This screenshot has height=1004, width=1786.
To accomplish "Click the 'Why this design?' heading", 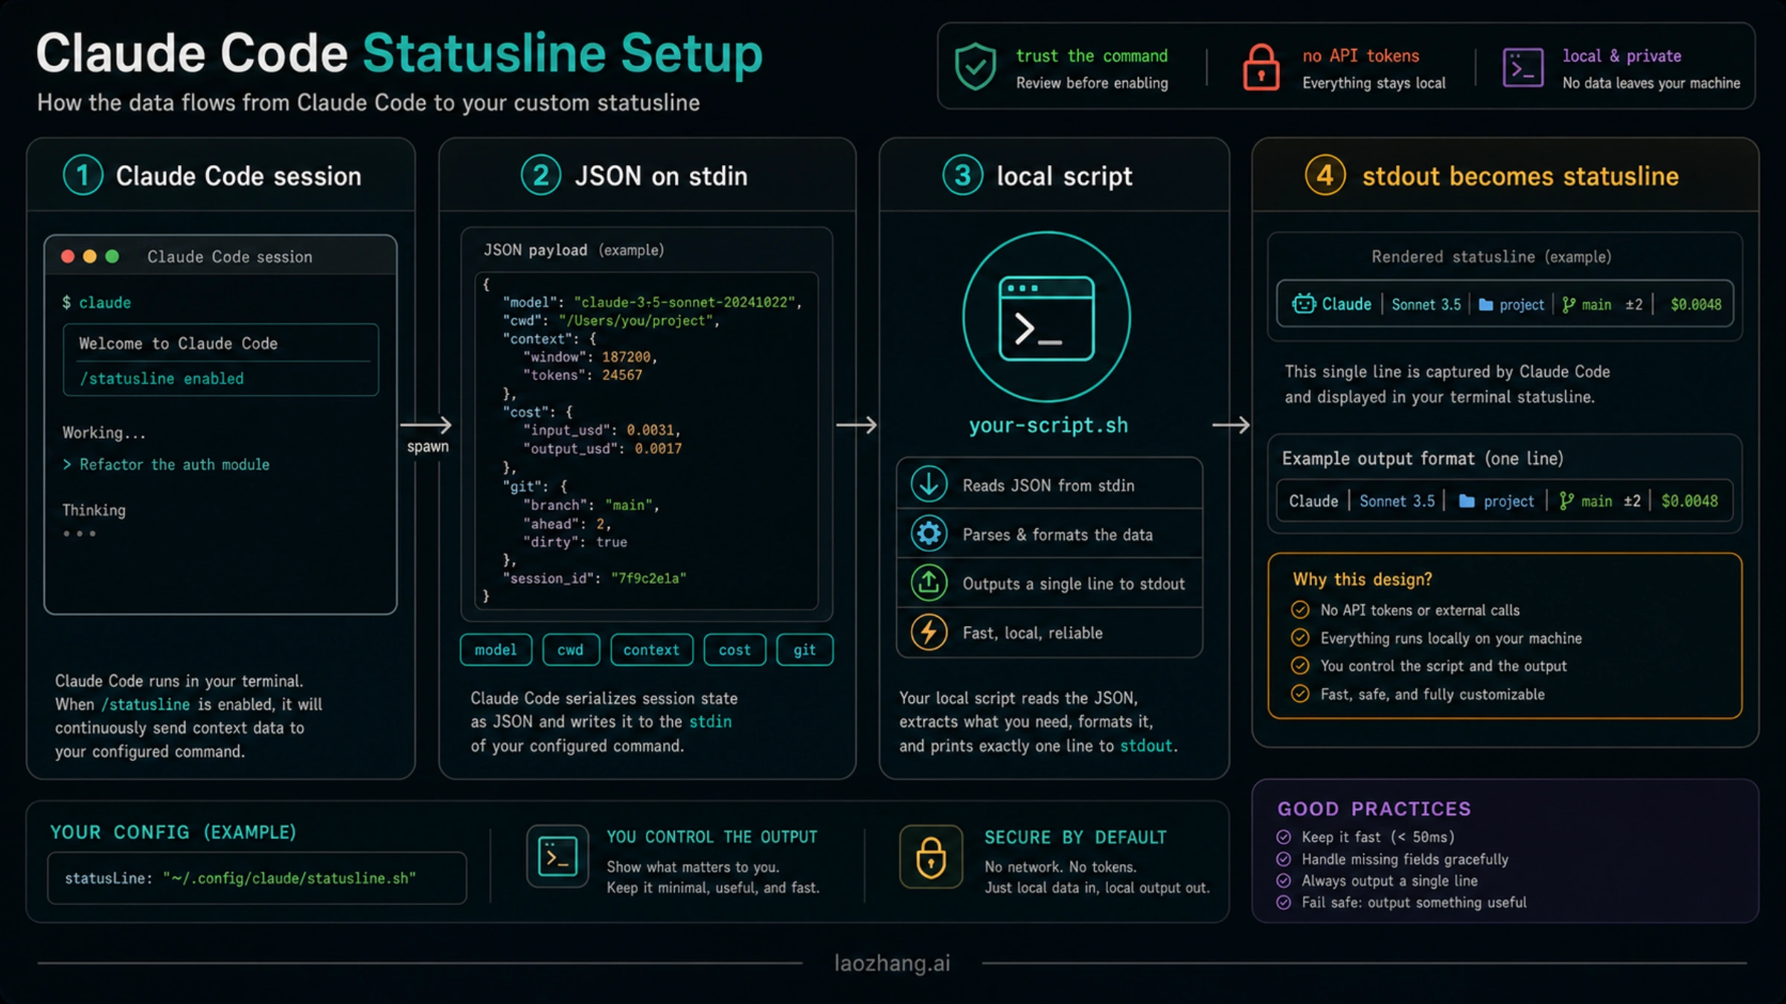I will point(1362,579).
